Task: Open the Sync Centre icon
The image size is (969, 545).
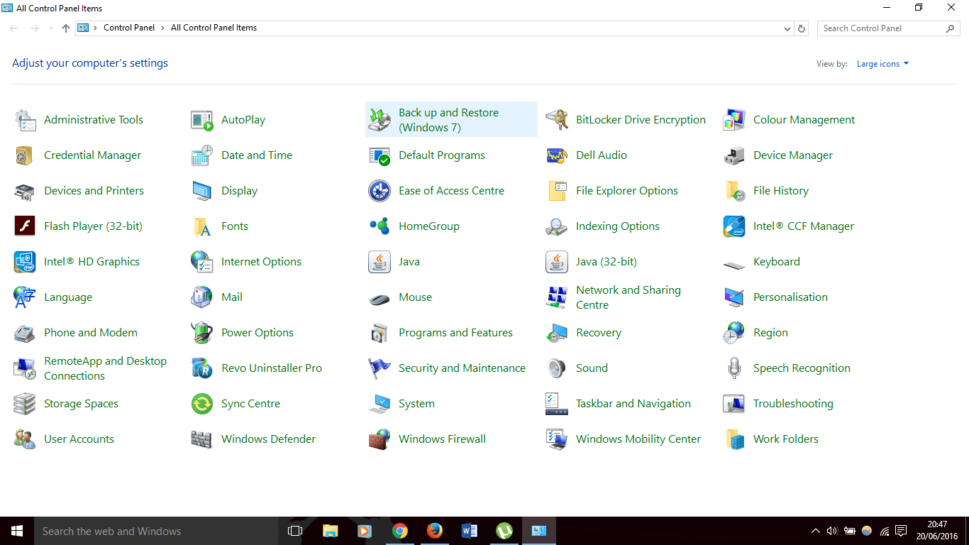Action: (x=202, y=404)
